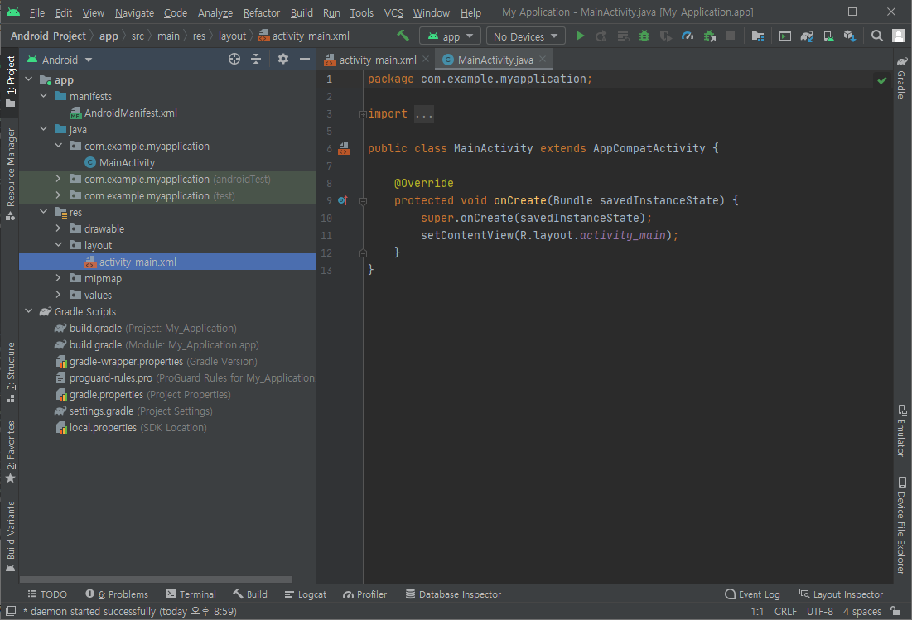The image size is (912, 620).
Task: Open the Event Log
Action: pyautogui.click(x=752, y=594)
